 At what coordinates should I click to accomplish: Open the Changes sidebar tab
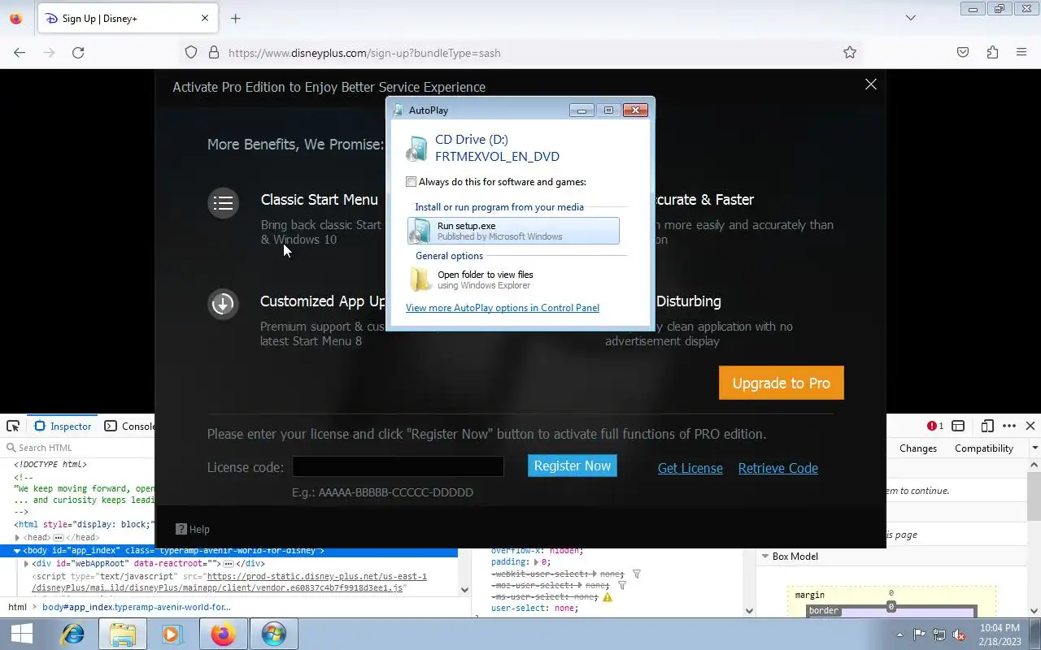[x=918, y=448]
